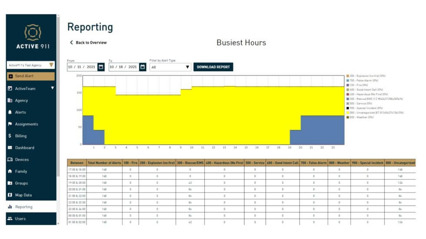Image resolution: width=426 pixels, height=239 pixels.
Task: Click the Billing dollar sign icon
Action: click(x=10, y=136)
